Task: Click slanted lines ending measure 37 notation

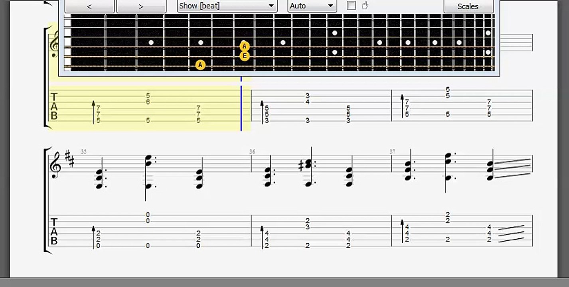Action: click(x=513, y=168)
